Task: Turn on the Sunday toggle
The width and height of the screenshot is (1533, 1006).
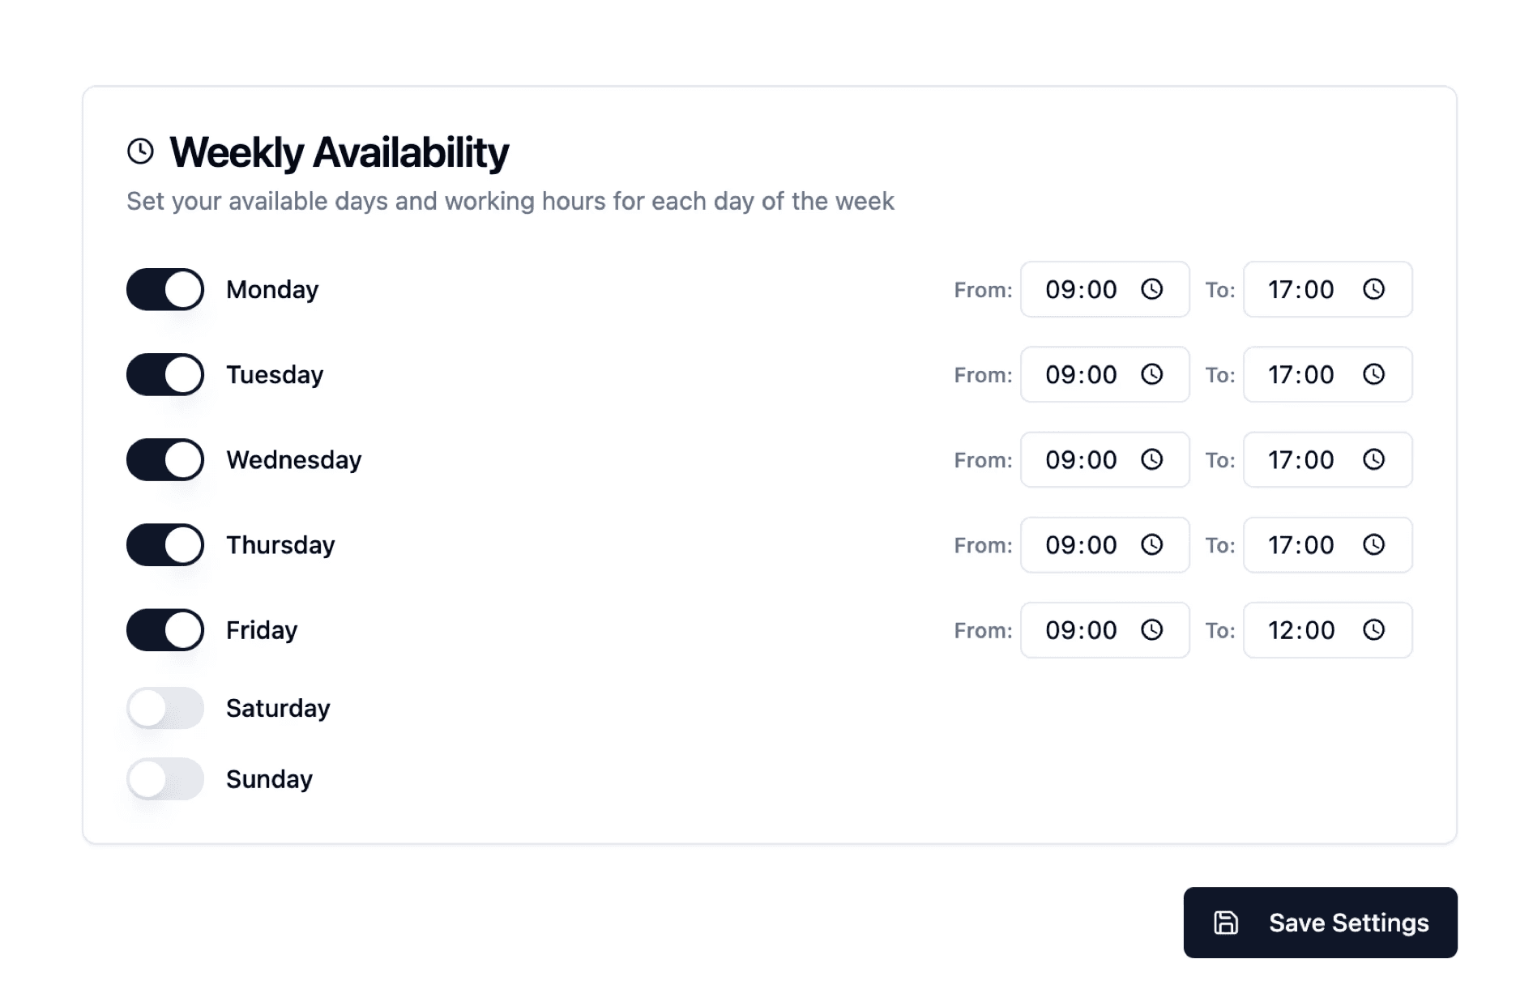Action: [x=165, y=778]
